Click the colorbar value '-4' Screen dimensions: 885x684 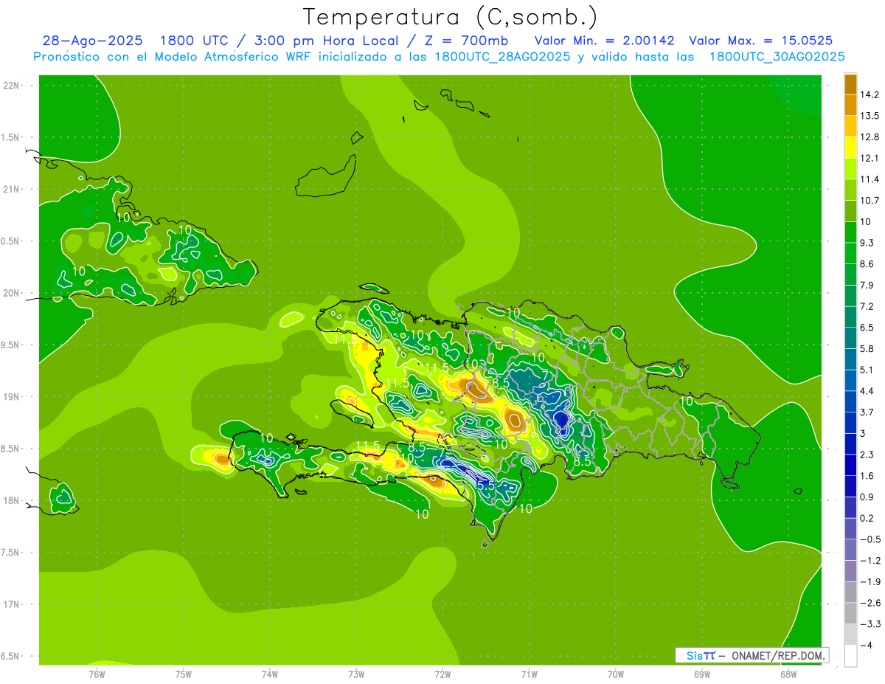865,646
